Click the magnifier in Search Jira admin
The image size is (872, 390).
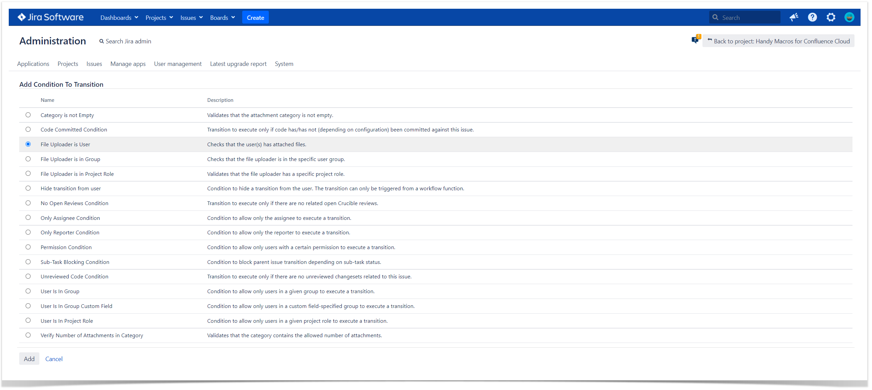tap(102, 41)
